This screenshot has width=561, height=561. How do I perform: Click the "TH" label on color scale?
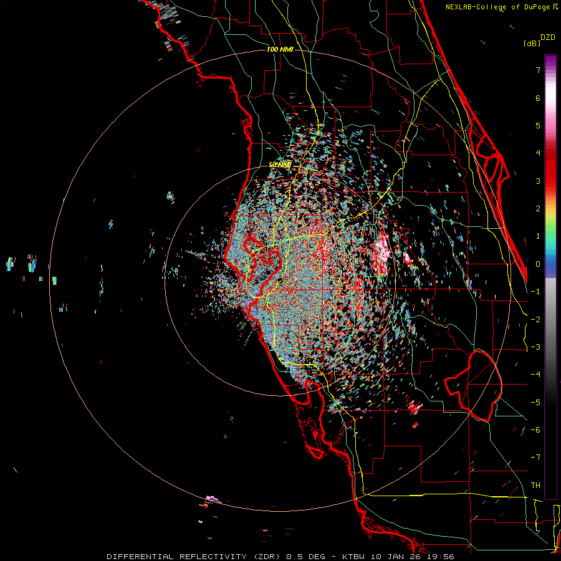(x=535, y=486)
